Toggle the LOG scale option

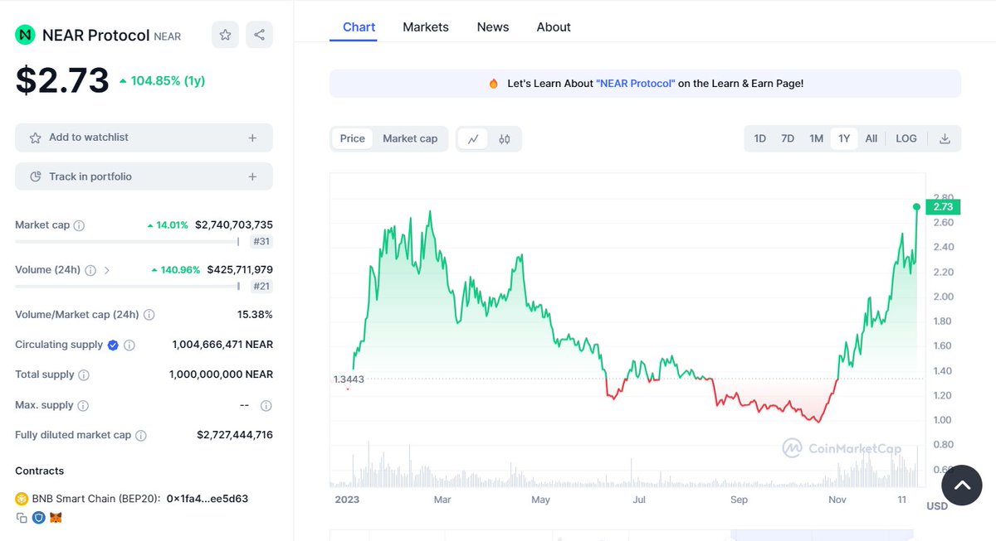point(906,138)
